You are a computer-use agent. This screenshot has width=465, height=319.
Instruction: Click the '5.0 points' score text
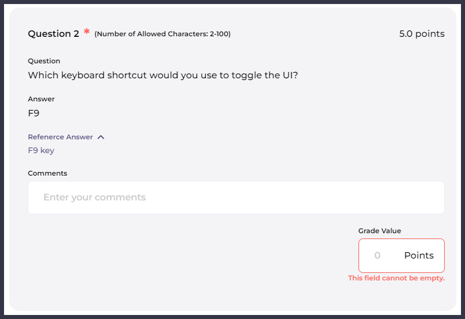422,34
